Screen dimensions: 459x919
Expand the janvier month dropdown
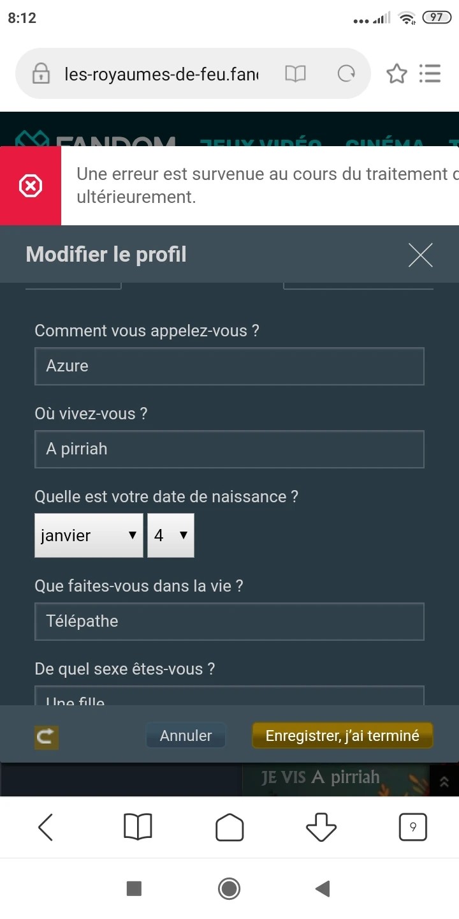click(x=89, y=535)
